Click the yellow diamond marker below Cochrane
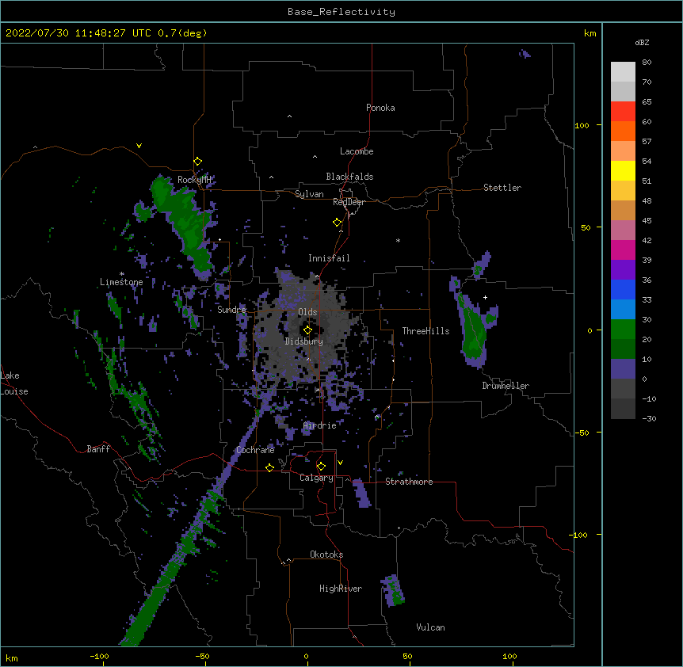Image resolution: width=683 pixels, height=667 pixels. [x=269, y=467]
